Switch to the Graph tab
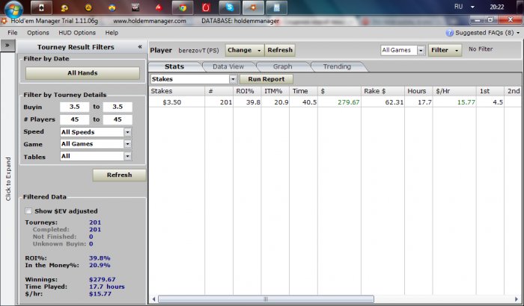The width and height of the screenshot is (524, 306). (282, 66)
